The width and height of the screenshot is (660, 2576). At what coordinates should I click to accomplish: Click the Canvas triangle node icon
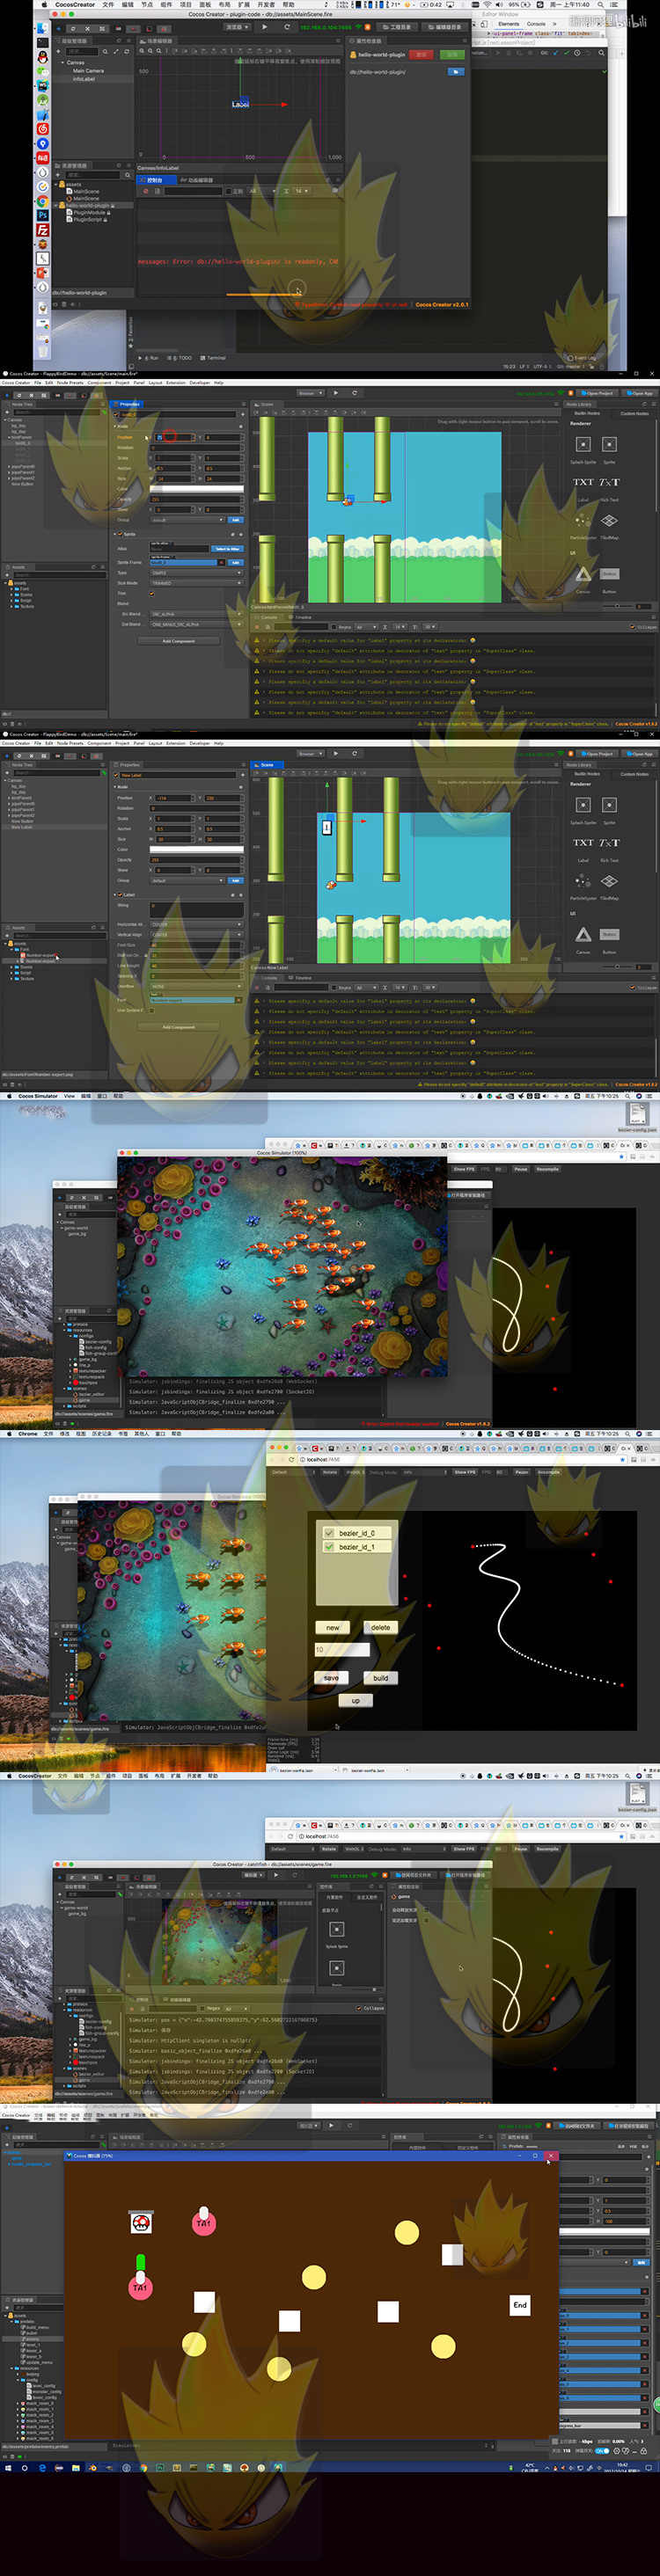tap(583, 573)
